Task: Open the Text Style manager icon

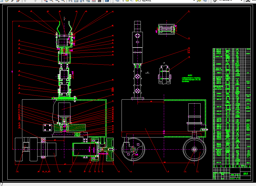Action: (215, 1)
